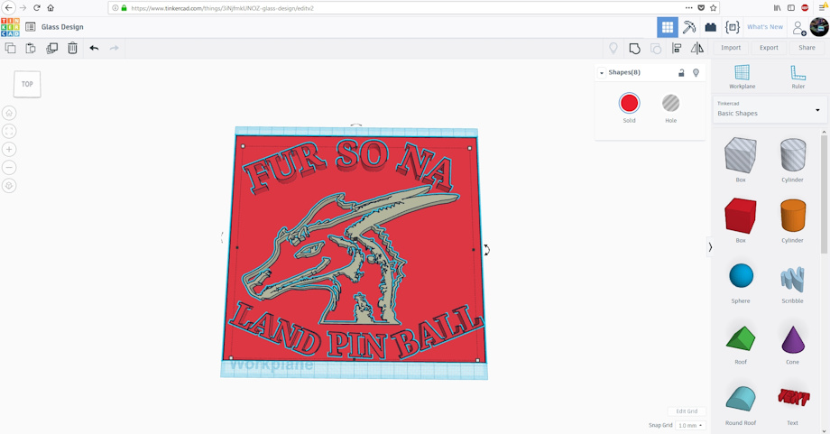
Task: Click the Paste tool
Action: coord(31,48)
